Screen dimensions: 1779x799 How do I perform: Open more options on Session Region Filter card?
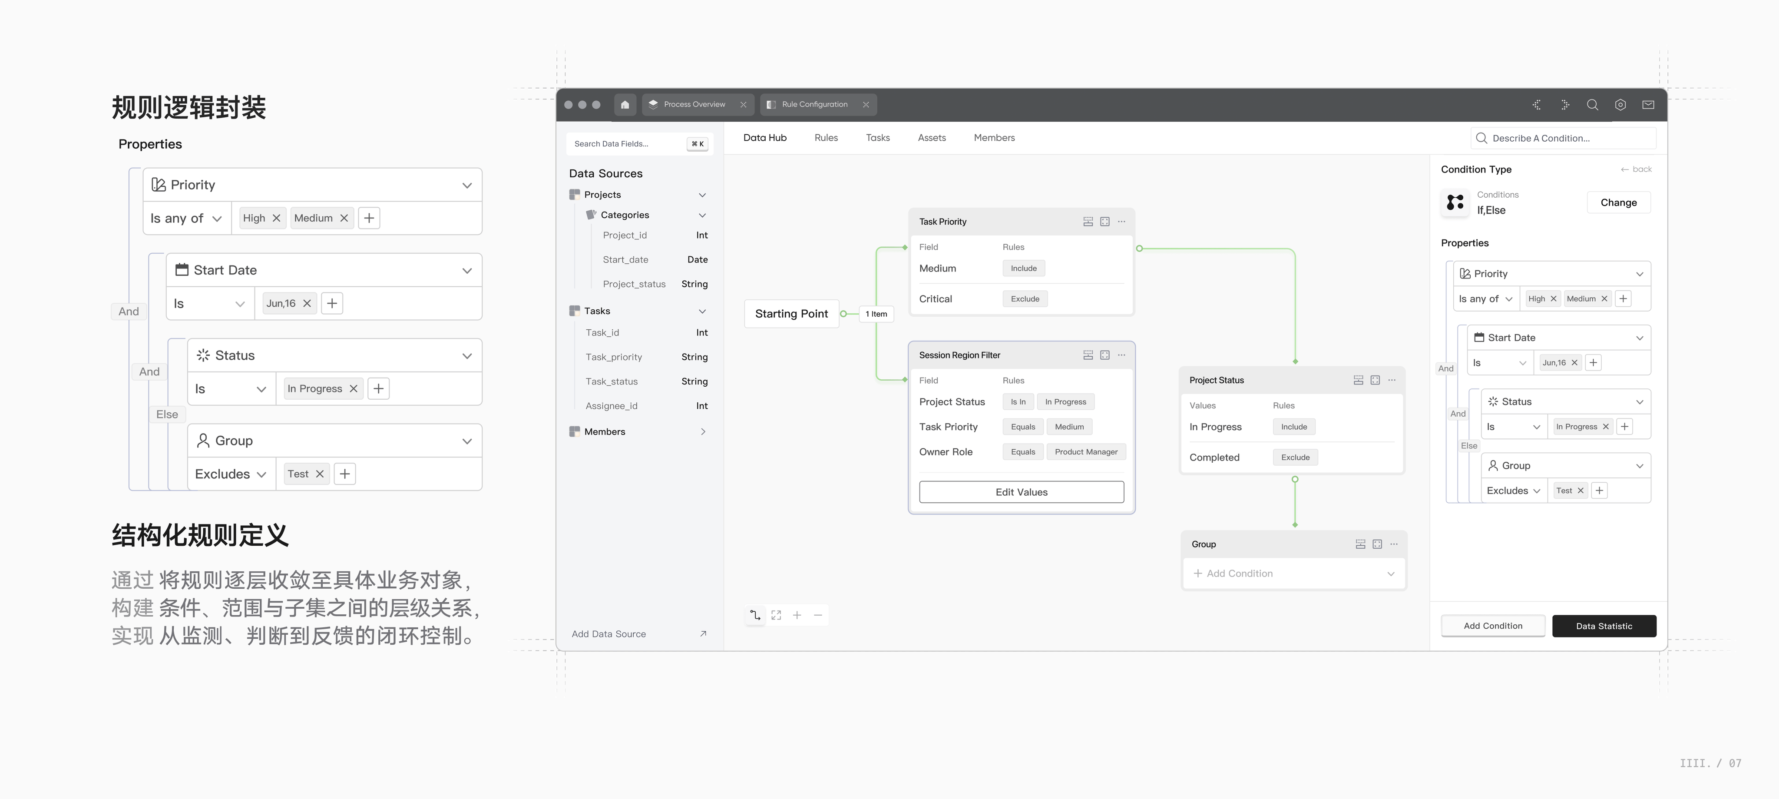(1121, 355)
